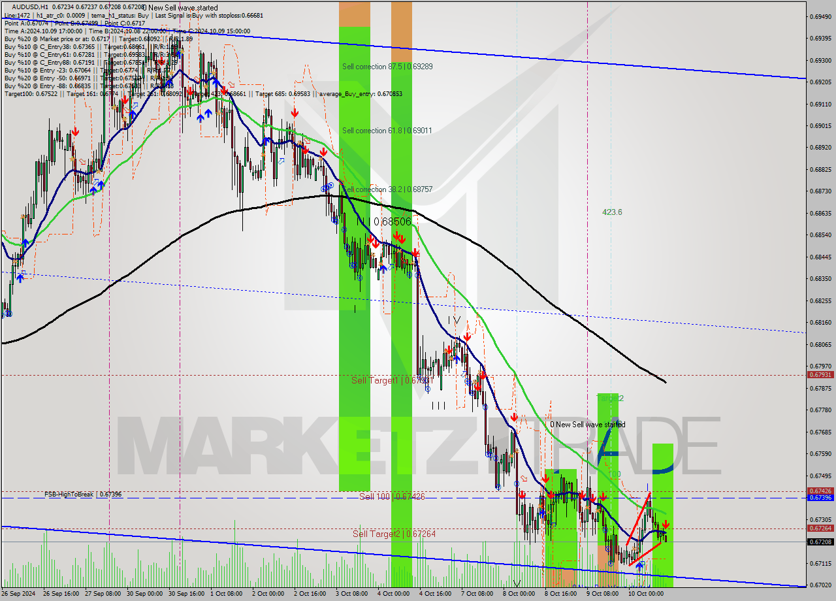
Task: Click the '10 Oct 00:00' time label
Action: (646, 594)
